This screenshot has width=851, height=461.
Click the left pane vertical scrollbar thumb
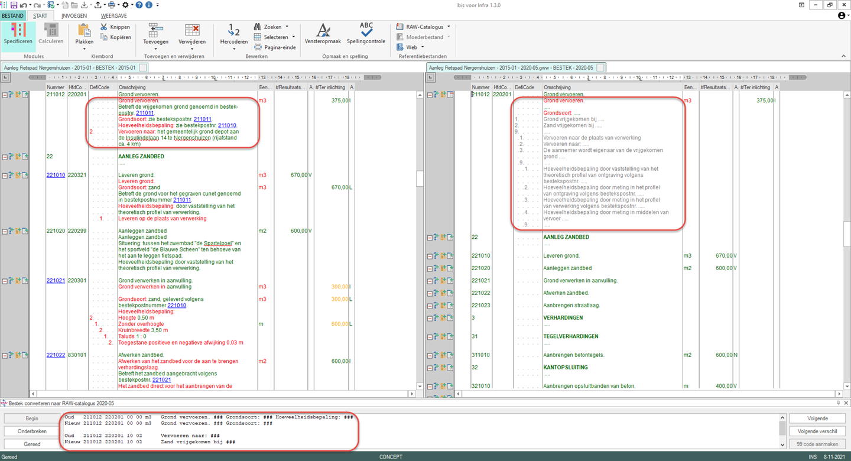tap(420, 178)
